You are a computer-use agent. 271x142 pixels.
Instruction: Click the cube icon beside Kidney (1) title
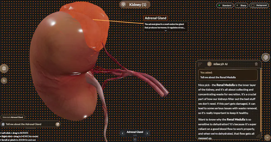123,4
